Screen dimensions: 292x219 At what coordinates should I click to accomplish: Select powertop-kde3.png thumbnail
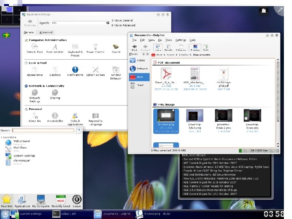click(x=195, y=116)
